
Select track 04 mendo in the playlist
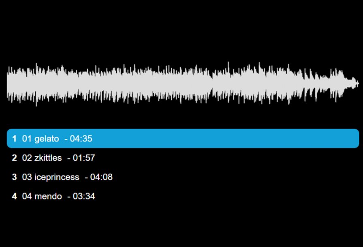point(183,196)
